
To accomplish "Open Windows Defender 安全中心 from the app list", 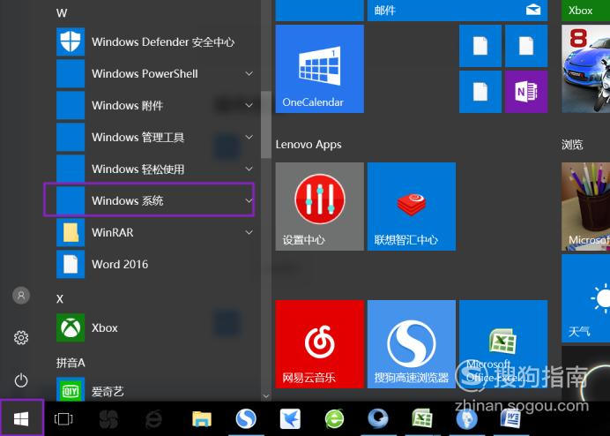I will point(155,41).
